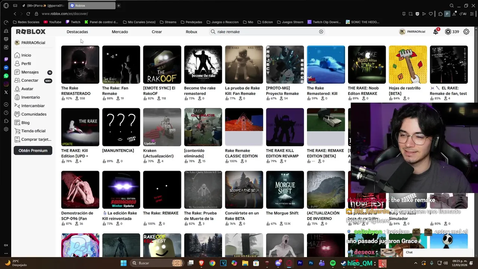Go back to the previous page
Screen dimensions: 478x269
15,14
